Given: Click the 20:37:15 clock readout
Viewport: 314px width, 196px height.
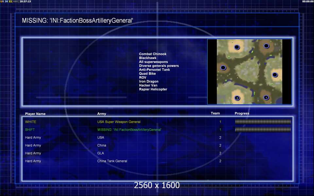Looking at the screenshot, I should [25, 1].
